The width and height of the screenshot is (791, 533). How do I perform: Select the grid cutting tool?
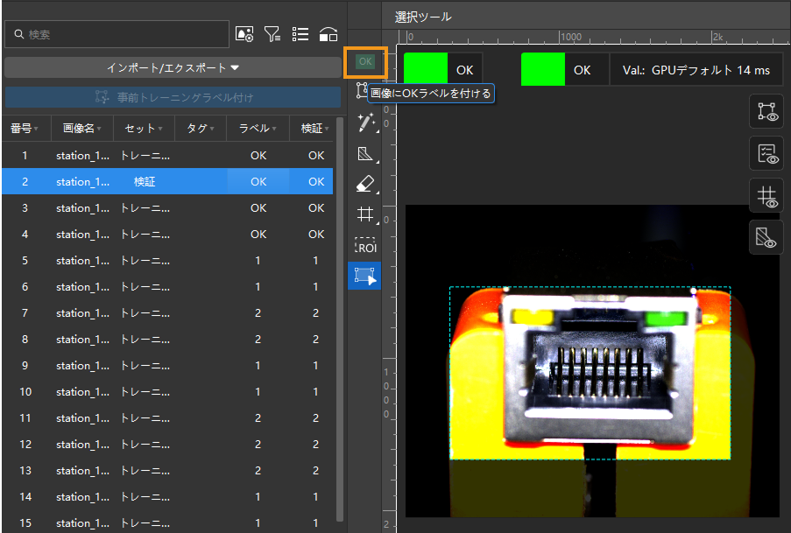coord(365,214)
